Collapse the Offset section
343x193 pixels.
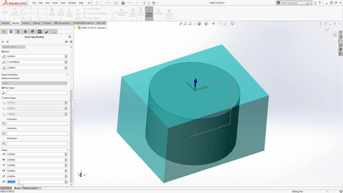click(68, 150)
